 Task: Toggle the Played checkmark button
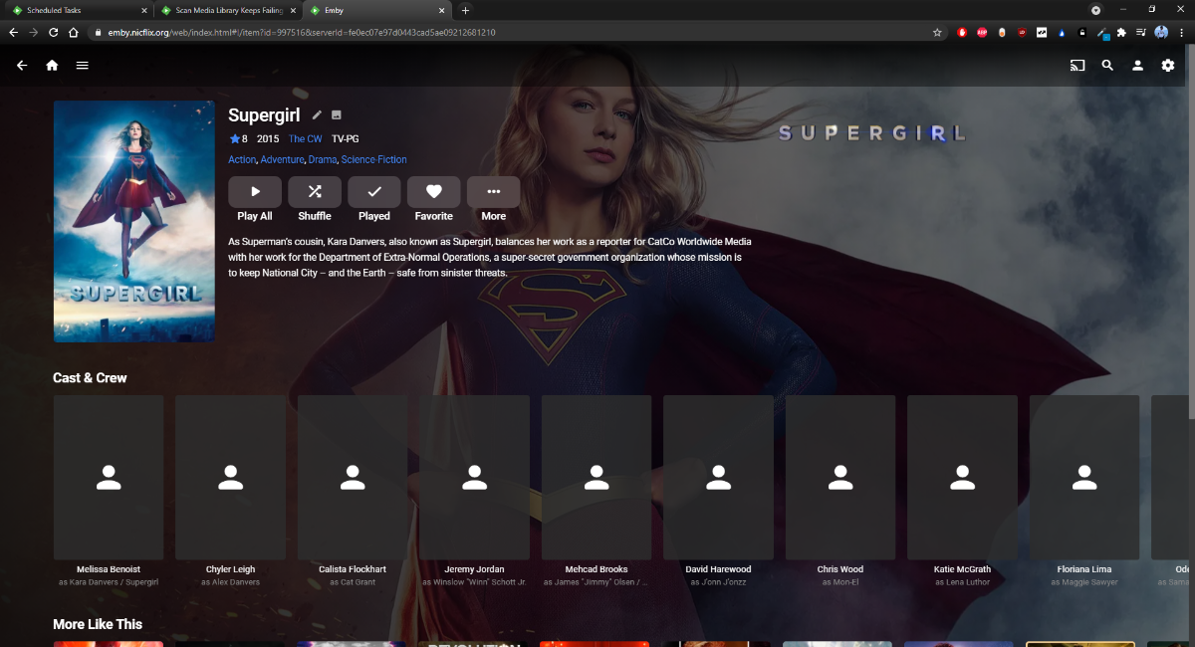[374, 192]
